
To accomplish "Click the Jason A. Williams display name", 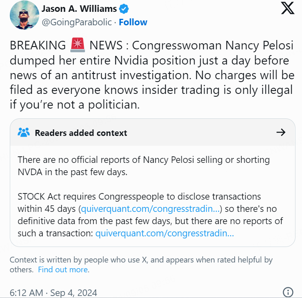I will tap(79, 9).
